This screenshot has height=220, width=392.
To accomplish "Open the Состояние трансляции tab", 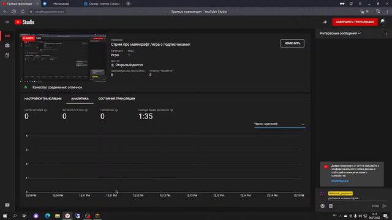I will 117,99.
